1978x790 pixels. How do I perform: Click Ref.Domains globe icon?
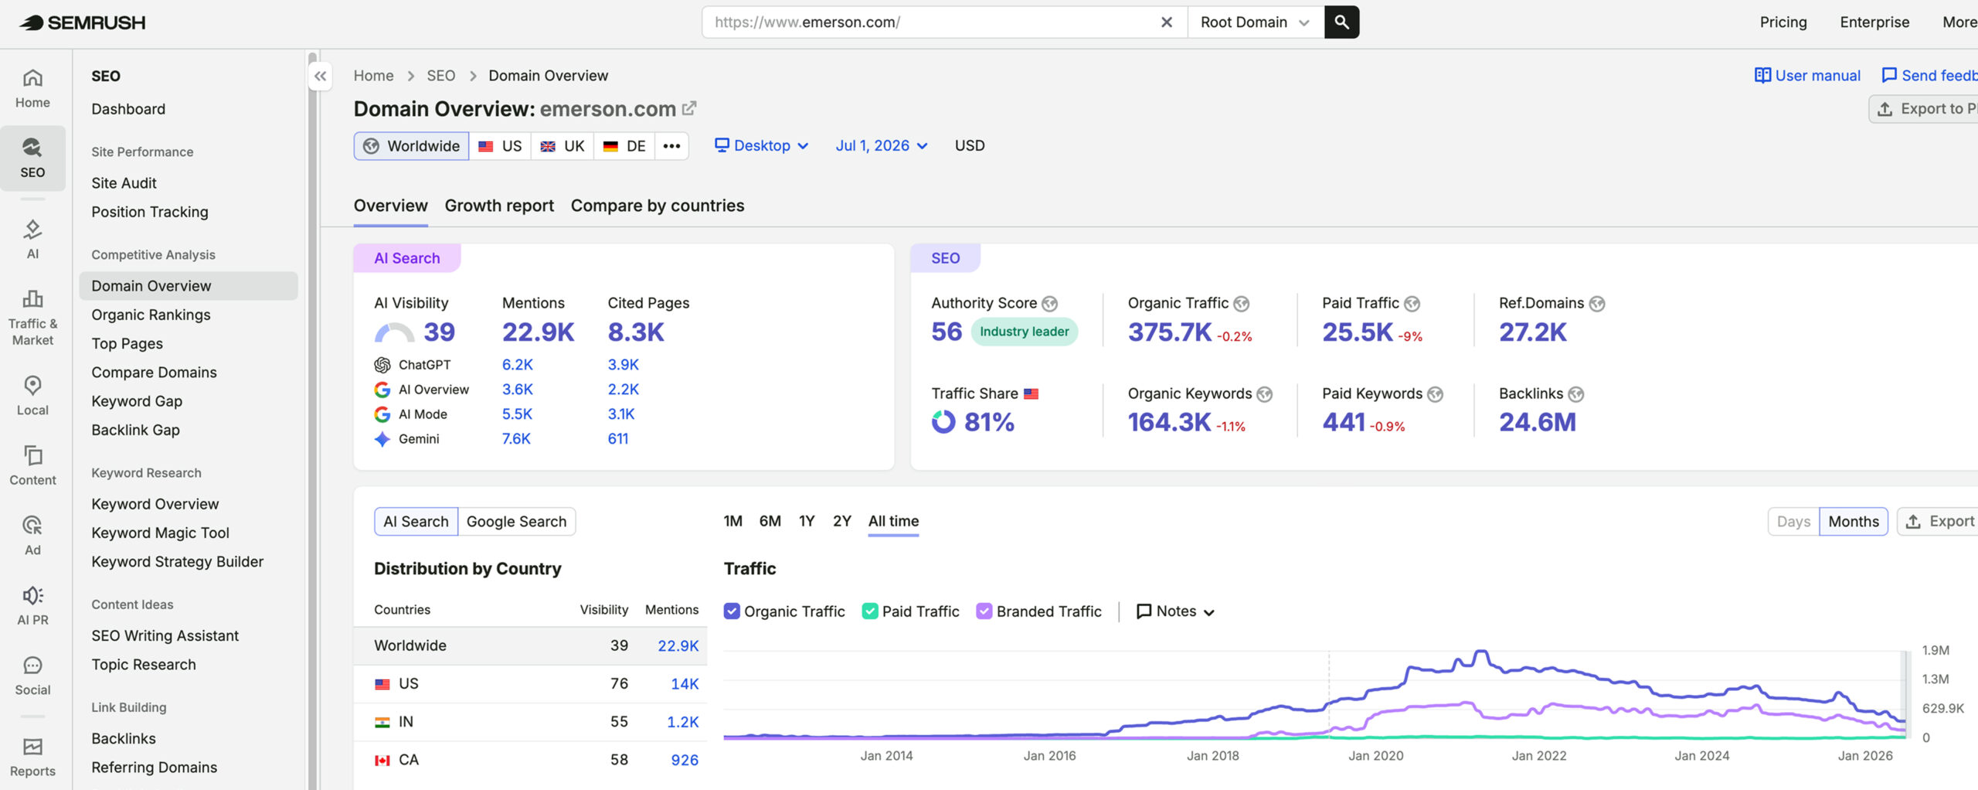pos(1597,304)
